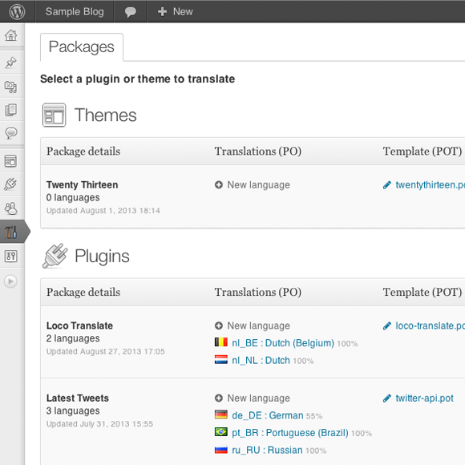The image size is (465, 465).
Task: Open Users sidebar icon
Action: click(11, 208)
